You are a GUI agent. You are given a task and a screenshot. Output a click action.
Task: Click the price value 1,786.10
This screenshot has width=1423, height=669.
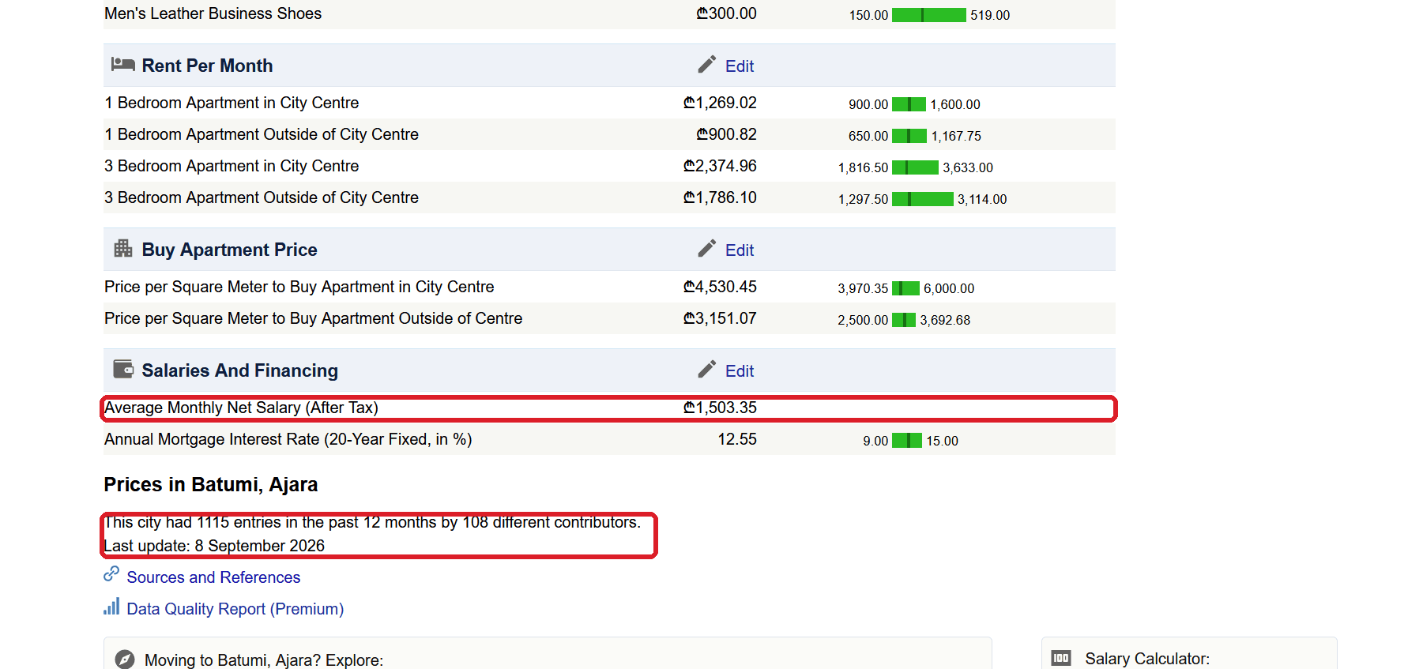tap(720, 197)
